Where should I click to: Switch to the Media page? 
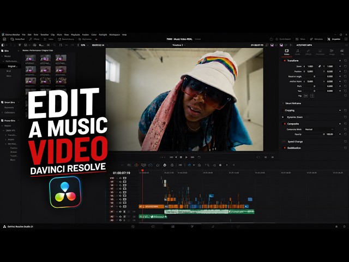[133, 227]
